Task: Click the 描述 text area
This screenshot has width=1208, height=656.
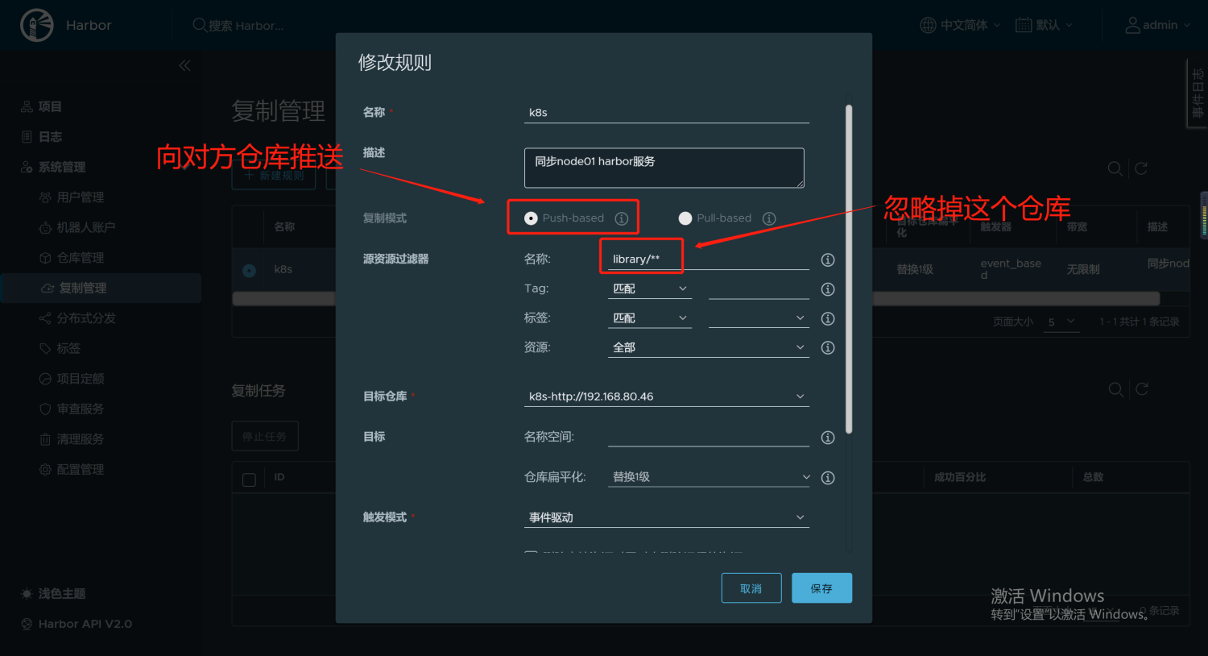Action: [664, 168]
